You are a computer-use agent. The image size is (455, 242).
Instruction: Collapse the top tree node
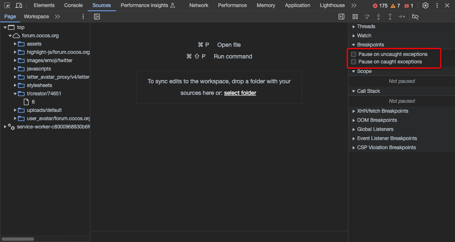tap(5, 27)
